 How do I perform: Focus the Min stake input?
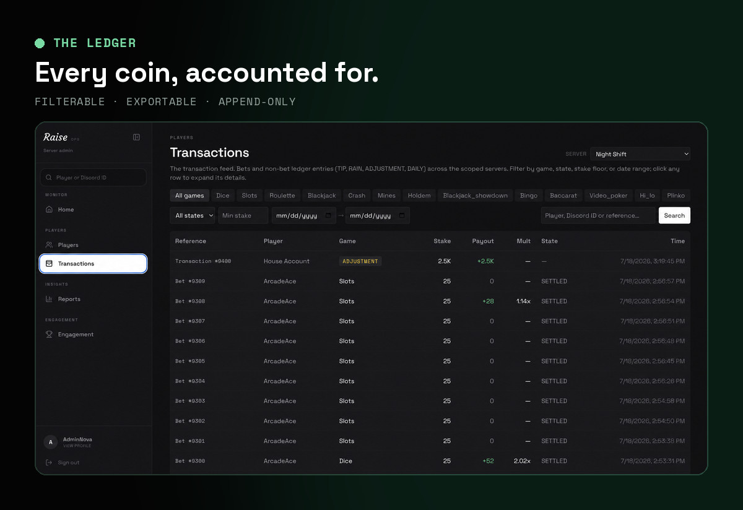[x=243, y=215]
